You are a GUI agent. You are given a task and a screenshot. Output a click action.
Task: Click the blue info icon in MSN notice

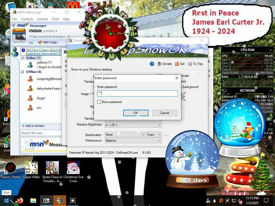pos(23,50)
